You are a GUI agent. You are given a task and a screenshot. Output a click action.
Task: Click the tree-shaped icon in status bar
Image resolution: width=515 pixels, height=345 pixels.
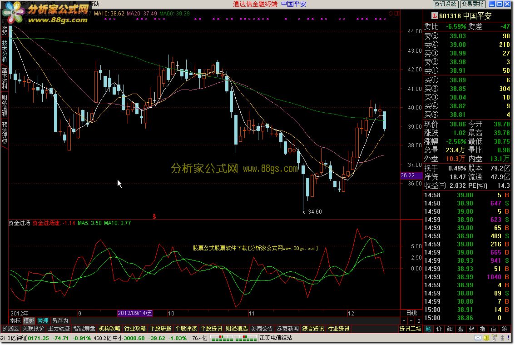[502, 338]
